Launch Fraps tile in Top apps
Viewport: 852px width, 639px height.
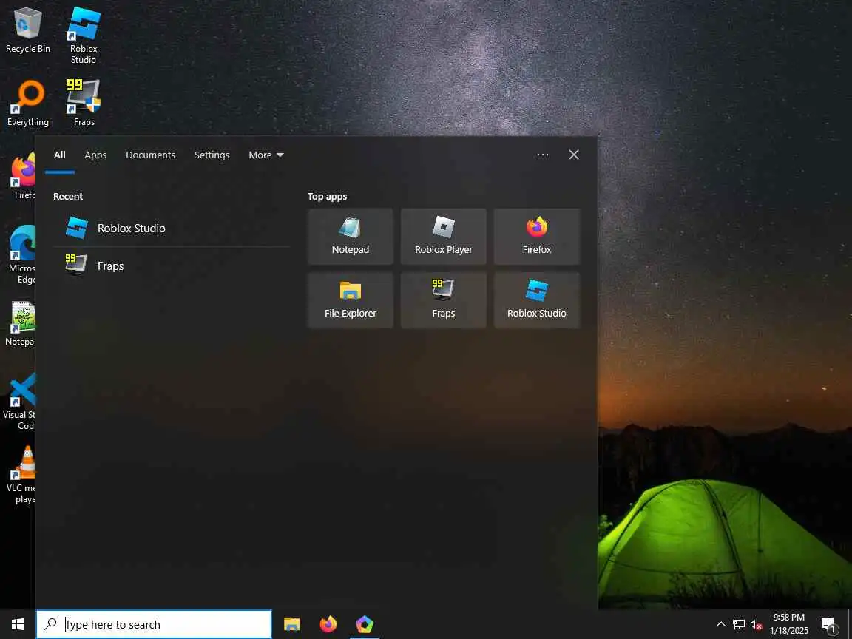coord(444,300)
